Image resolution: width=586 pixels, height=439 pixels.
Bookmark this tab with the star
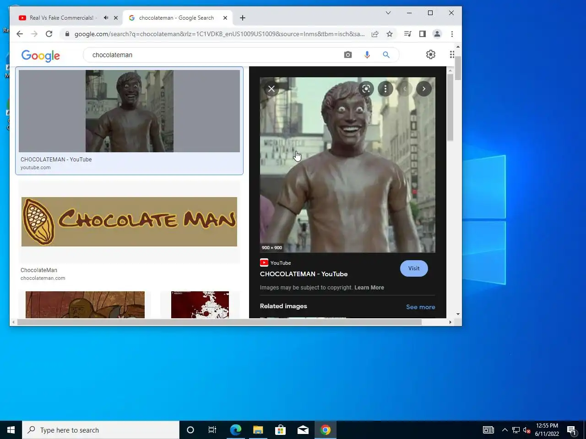pos(390,34)
